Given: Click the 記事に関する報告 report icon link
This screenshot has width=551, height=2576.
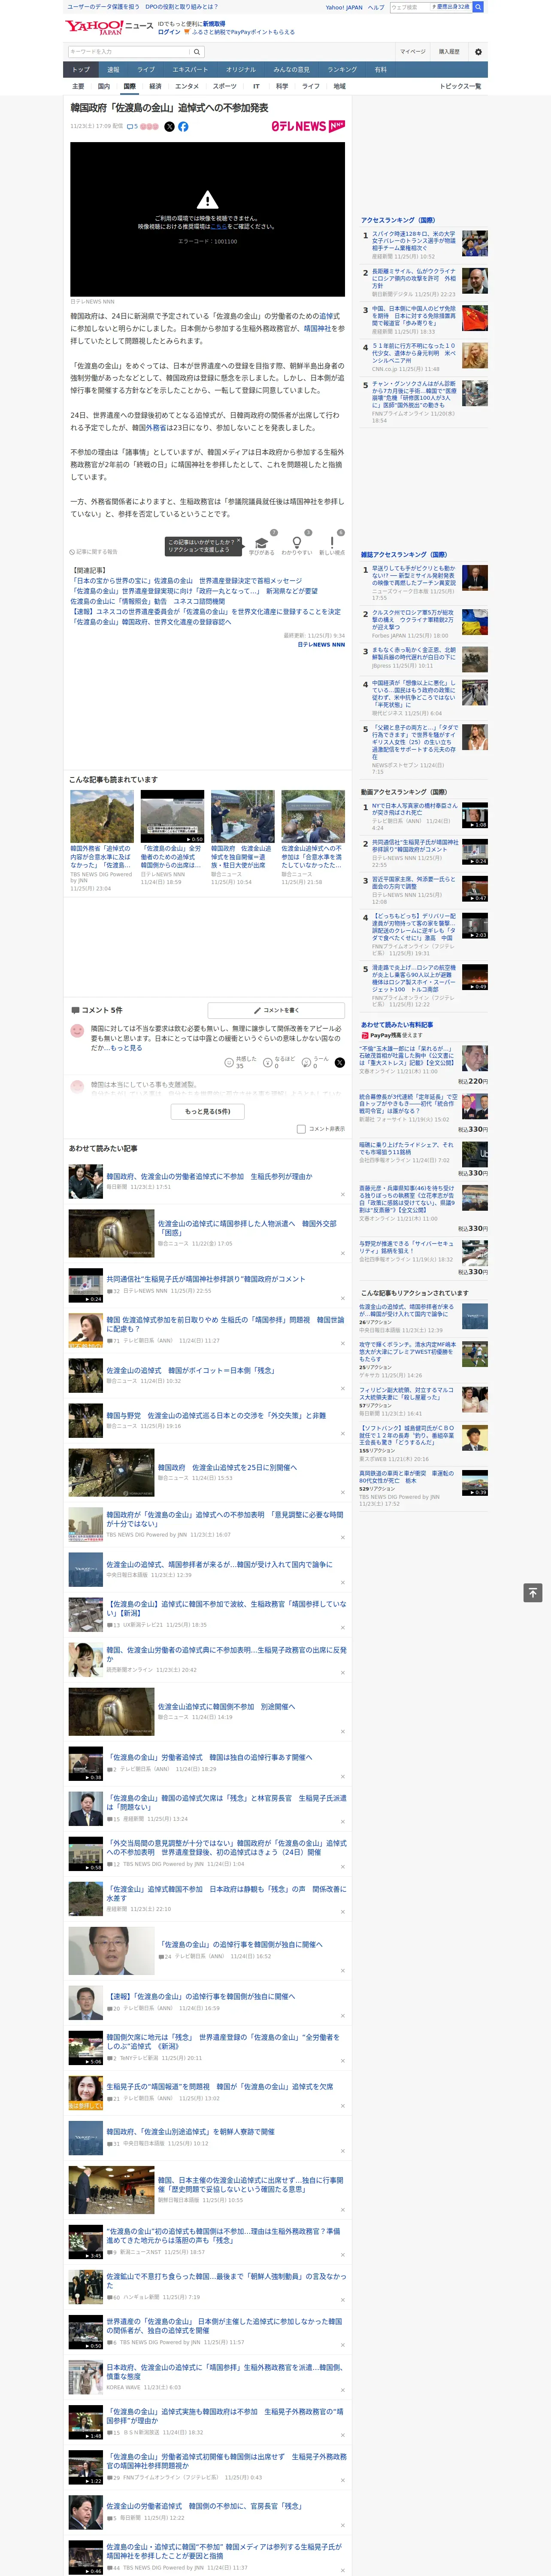Looking at the screenshot, I should pos(94,552).
